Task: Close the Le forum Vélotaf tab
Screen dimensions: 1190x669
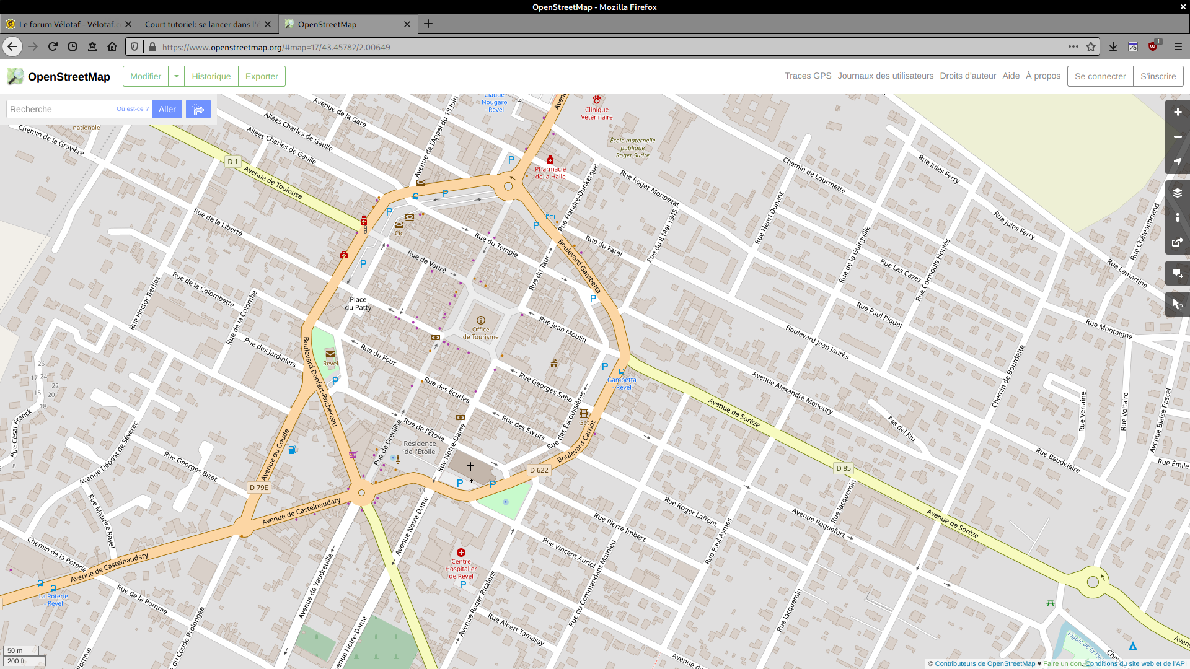Action: pyautogui.click(x=128, y=24)
